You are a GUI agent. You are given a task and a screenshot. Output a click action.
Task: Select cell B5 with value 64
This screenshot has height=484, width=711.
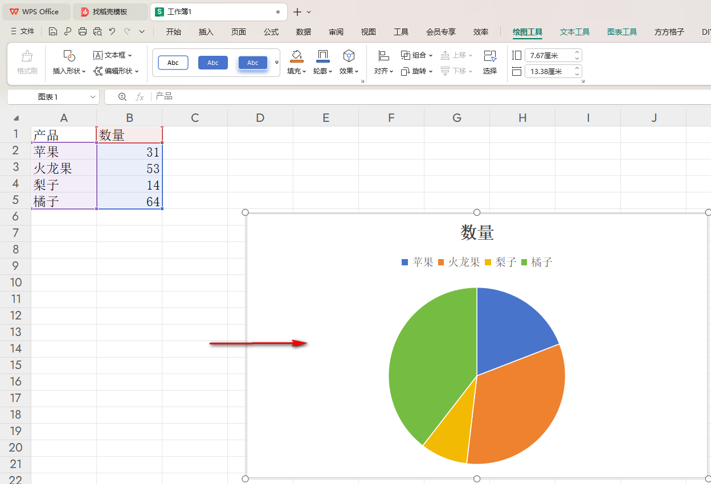click(x=129, y=200)
